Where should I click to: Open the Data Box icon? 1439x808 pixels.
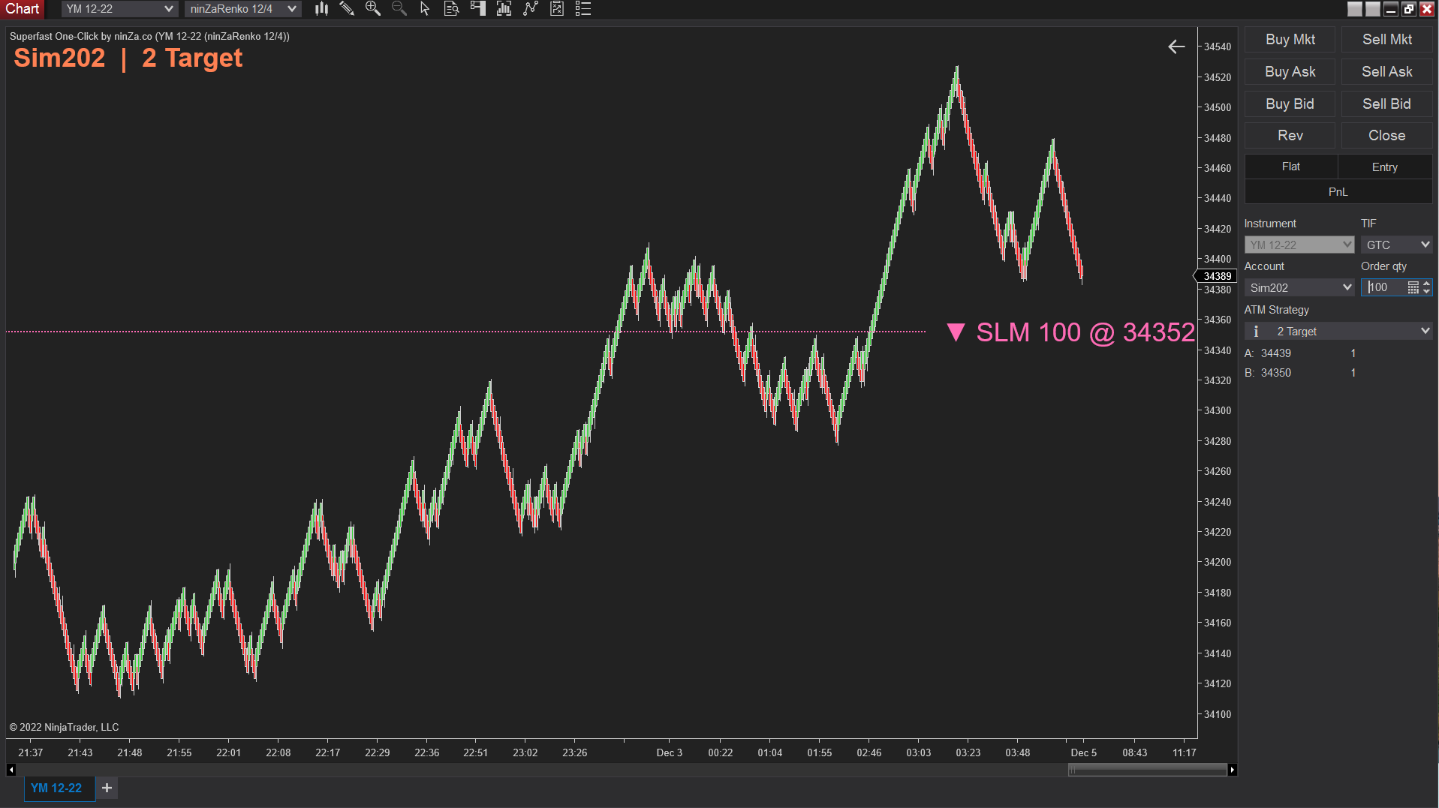click(x=451, y=8)
